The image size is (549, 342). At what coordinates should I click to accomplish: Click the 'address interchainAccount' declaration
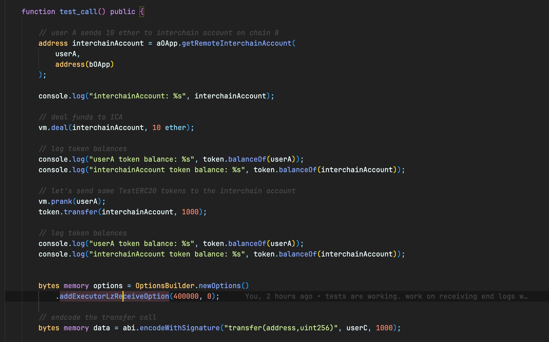pos(91,43)
